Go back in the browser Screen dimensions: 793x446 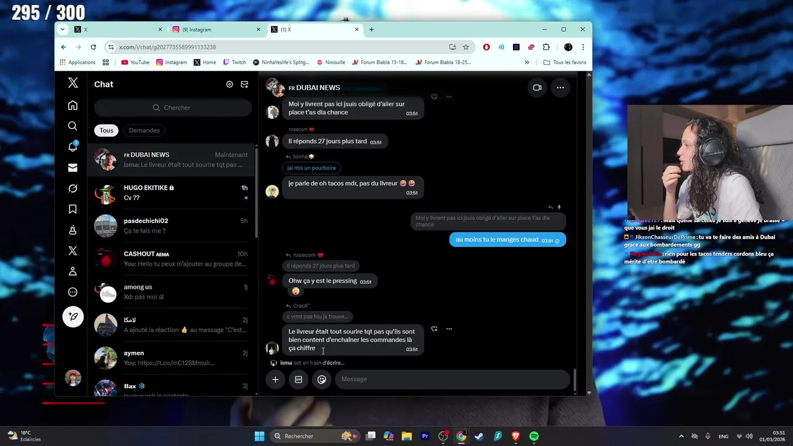pos(64,47)
